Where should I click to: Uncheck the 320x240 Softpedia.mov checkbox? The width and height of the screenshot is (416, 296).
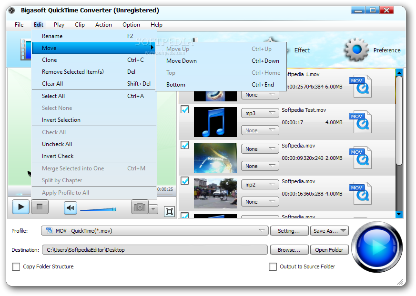pos(185,145)
